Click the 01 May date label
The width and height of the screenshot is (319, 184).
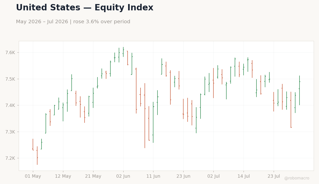(33, 176)
